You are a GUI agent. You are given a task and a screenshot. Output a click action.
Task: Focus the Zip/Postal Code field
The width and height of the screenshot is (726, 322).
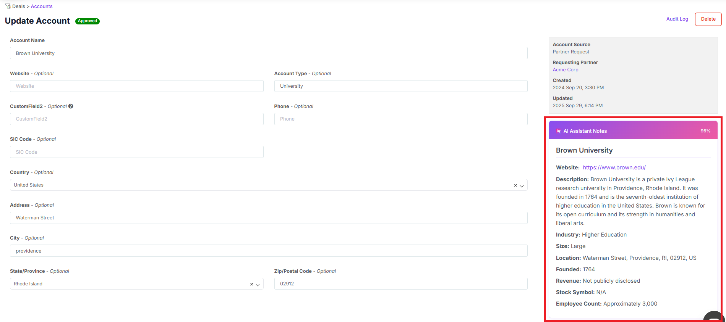401,284
